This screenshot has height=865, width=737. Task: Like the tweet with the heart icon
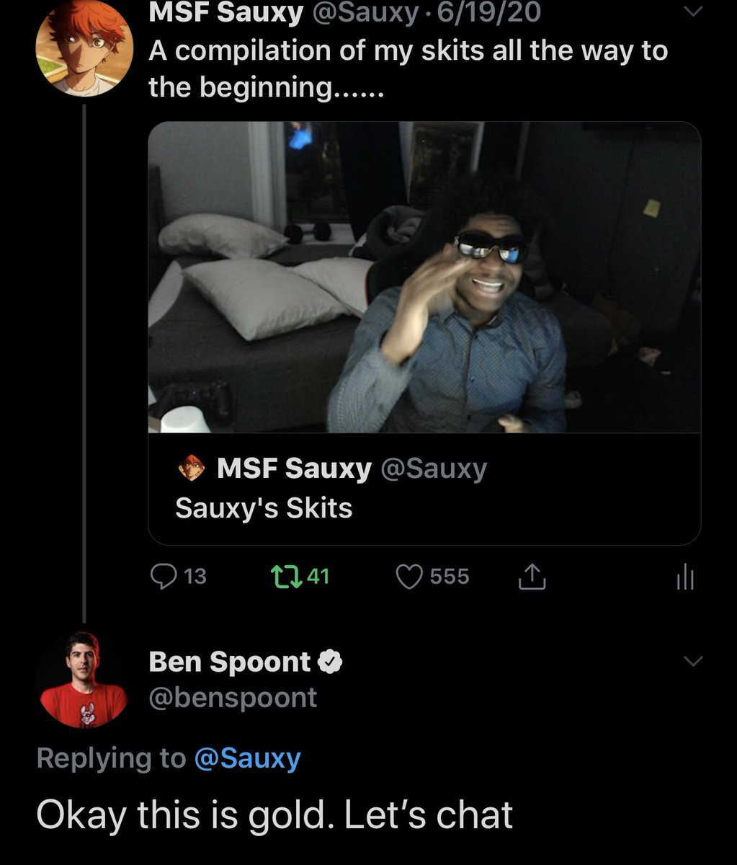(410, 576)
